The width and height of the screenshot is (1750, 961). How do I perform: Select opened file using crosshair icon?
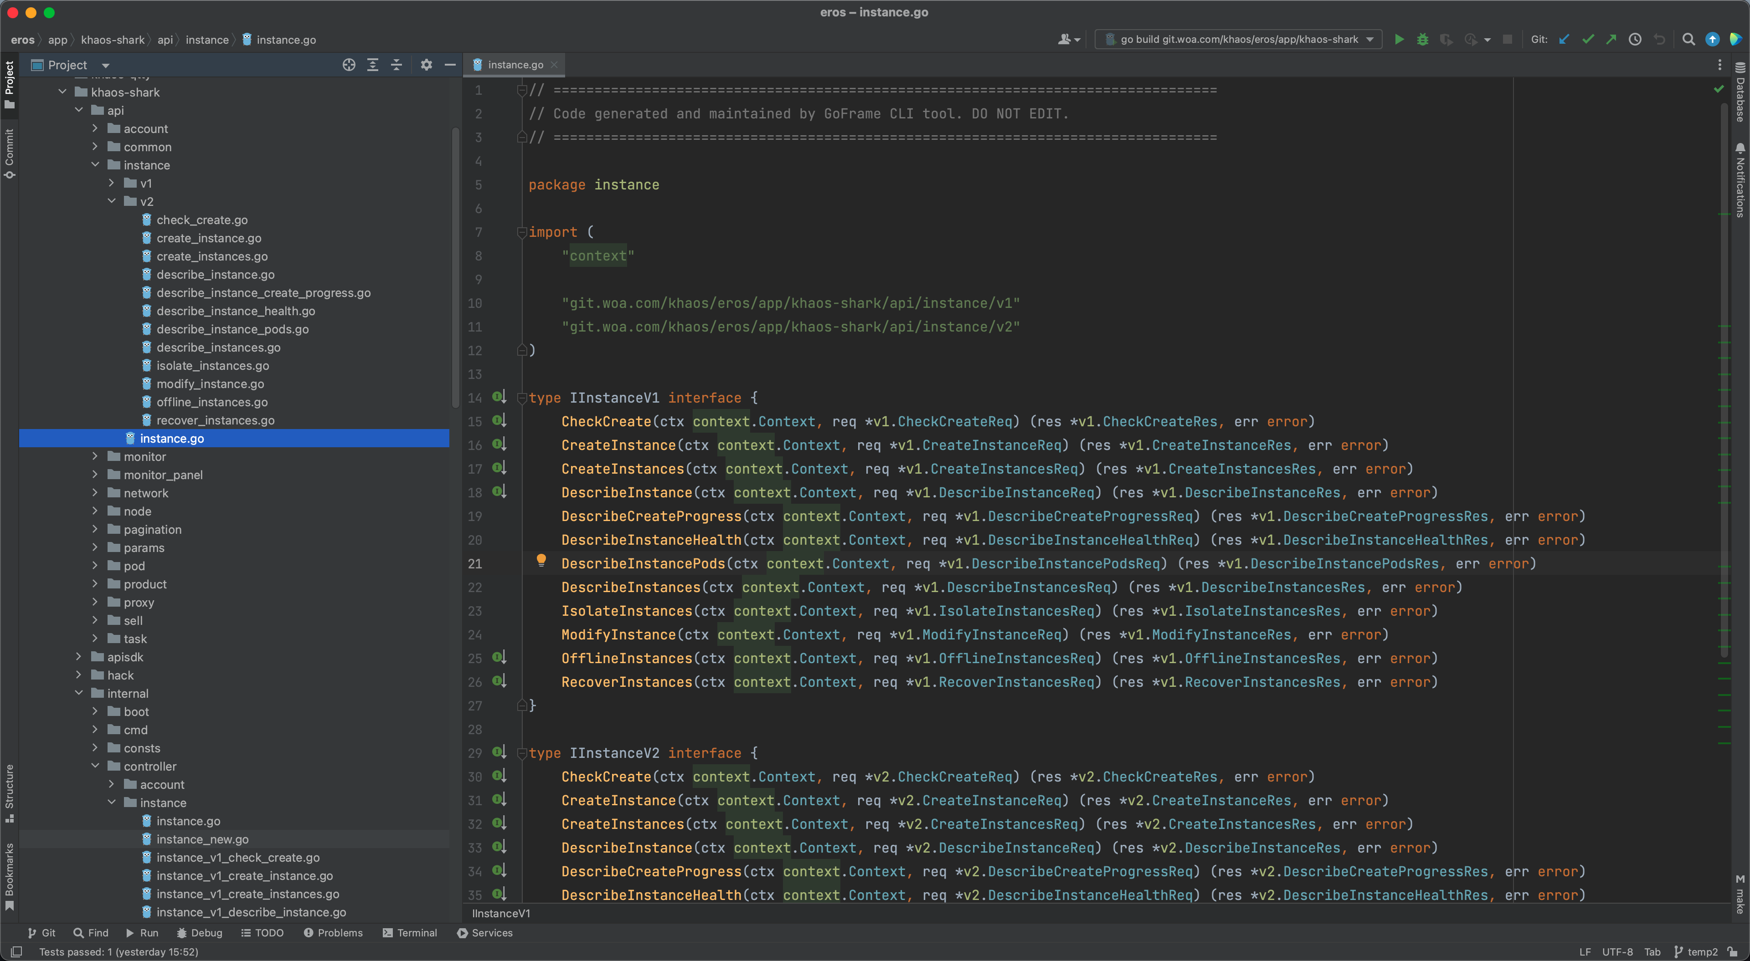(x=349, y=65)
